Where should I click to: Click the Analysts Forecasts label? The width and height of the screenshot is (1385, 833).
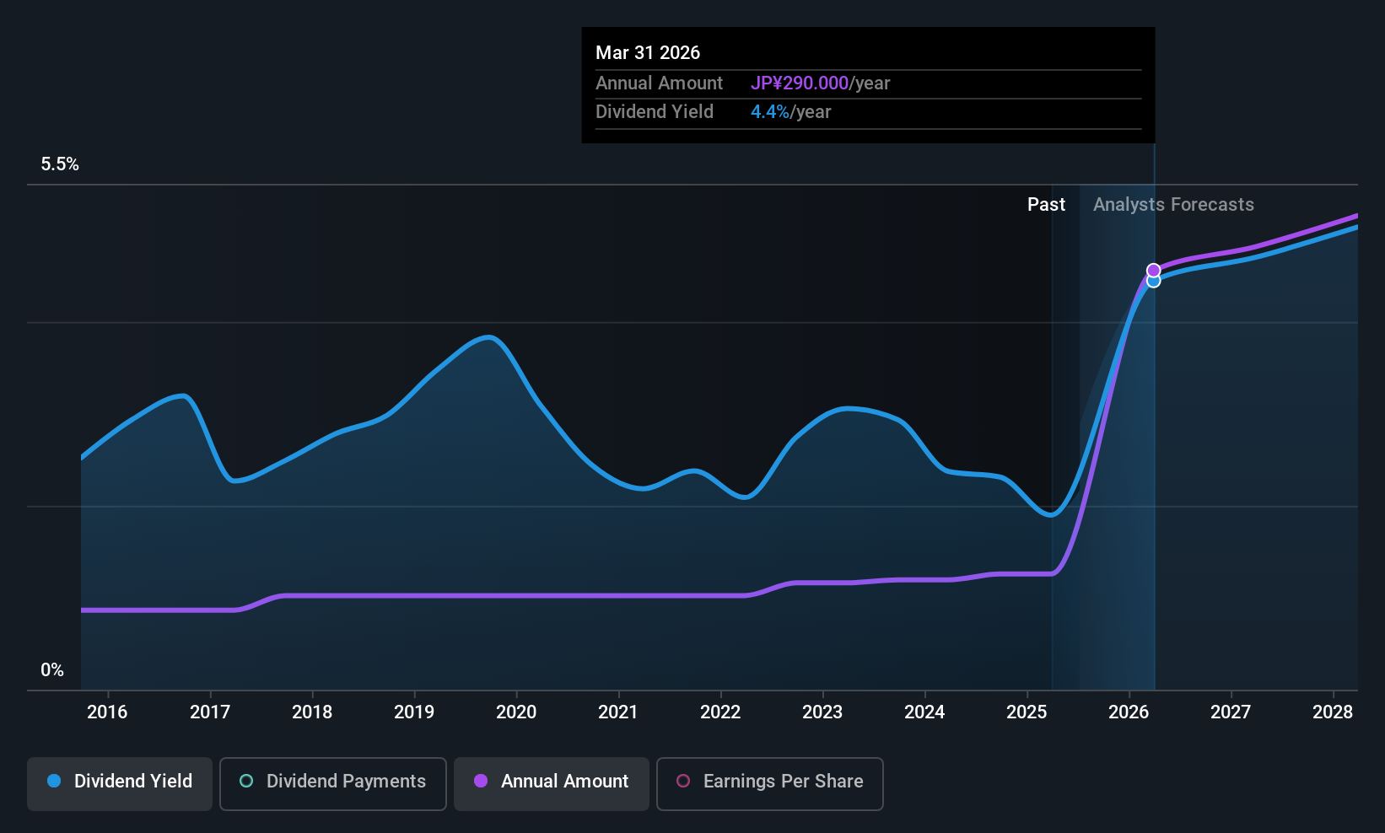(x=1173, y=205)
